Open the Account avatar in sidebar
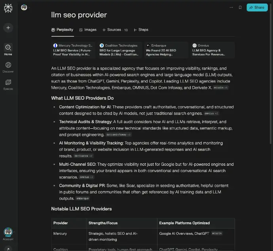The width and height of the screenshot is (273, 251). pos(8,232)
